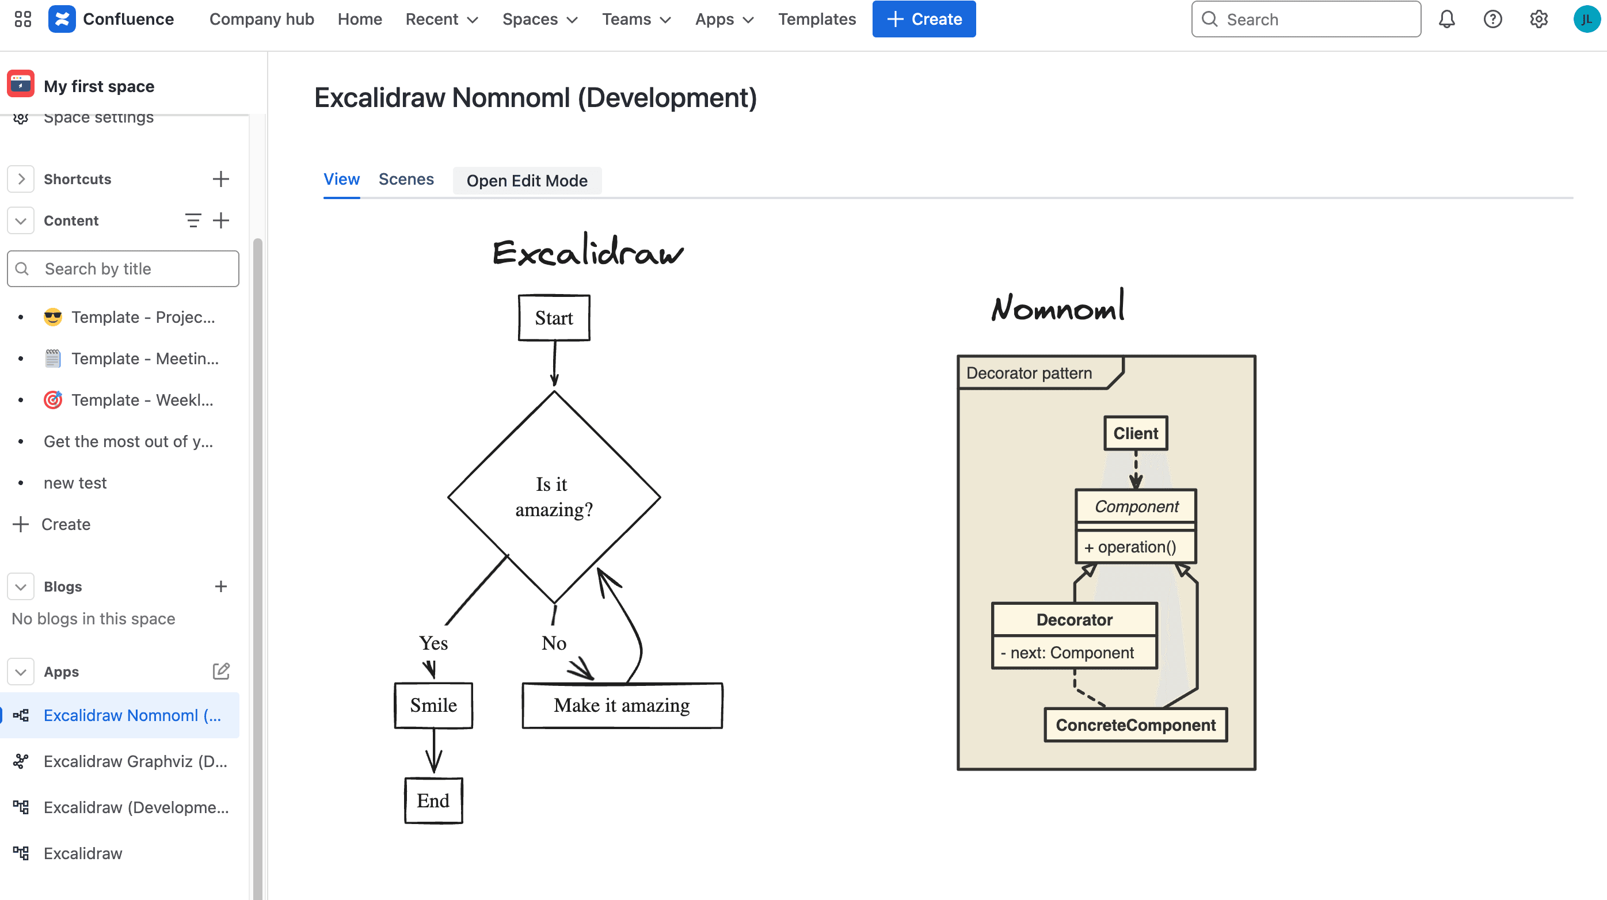
Task: Open the Apps dropdown in top nav
Action: pos(724,20)
